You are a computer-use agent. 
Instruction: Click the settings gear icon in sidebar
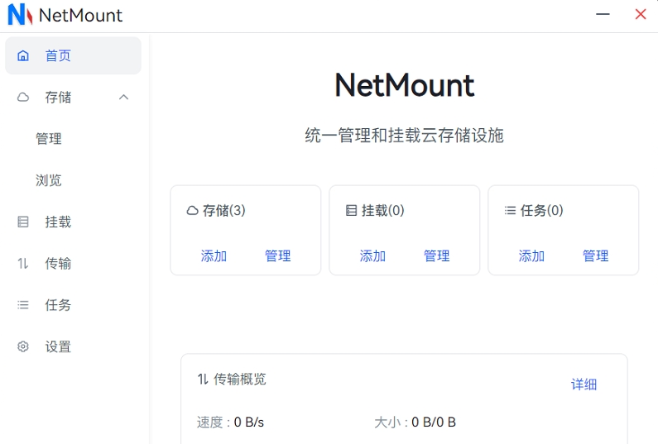(x=23, y=347)
